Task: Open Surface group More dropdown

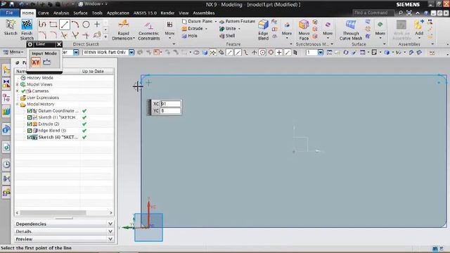Action: click(380, 30)
